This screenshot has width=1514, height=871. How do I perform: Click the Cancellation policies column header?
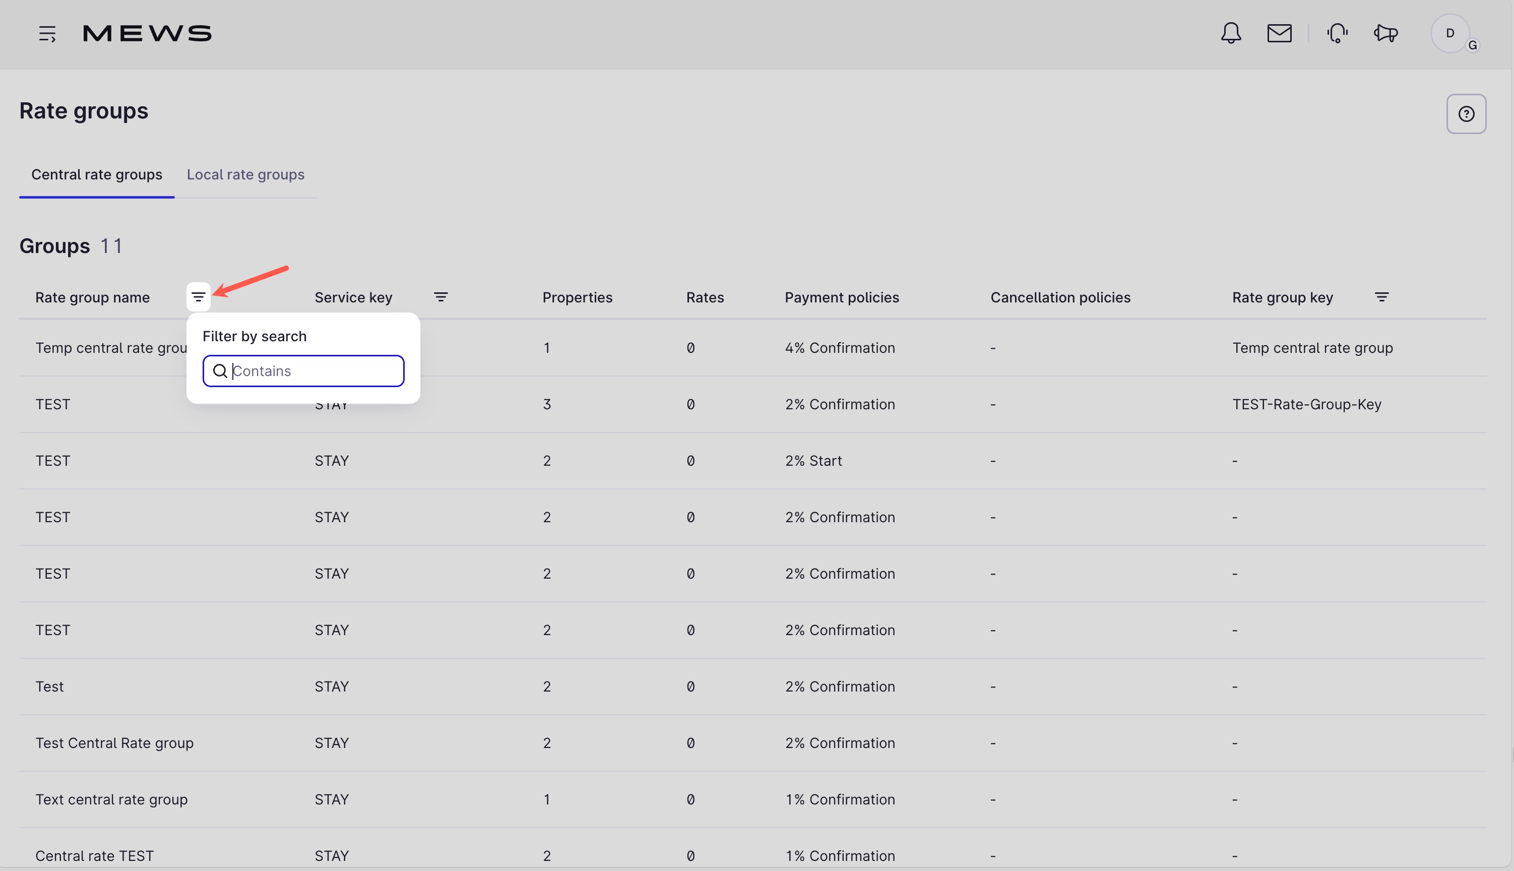click(1061, 297)
